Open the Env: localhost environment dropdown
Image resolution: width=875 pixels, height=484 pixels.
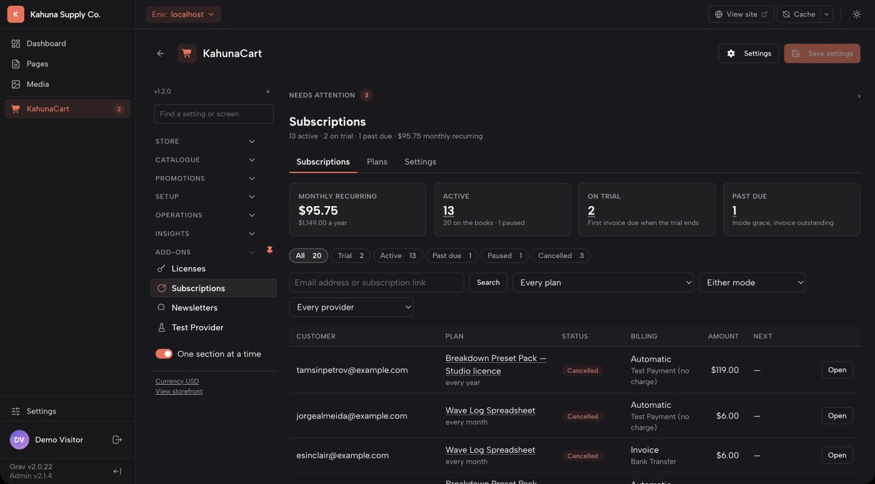point(183,14)
